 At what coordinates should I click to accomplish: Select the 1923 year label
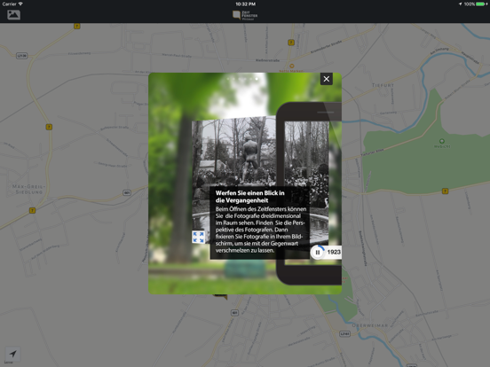coord(334,252)
